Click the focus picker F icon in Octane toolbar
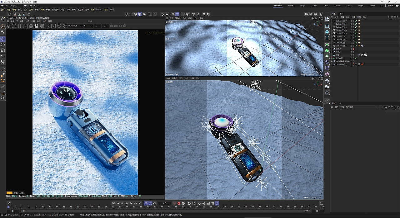Screen dimensions: 400x218 [x=59, y=26]
